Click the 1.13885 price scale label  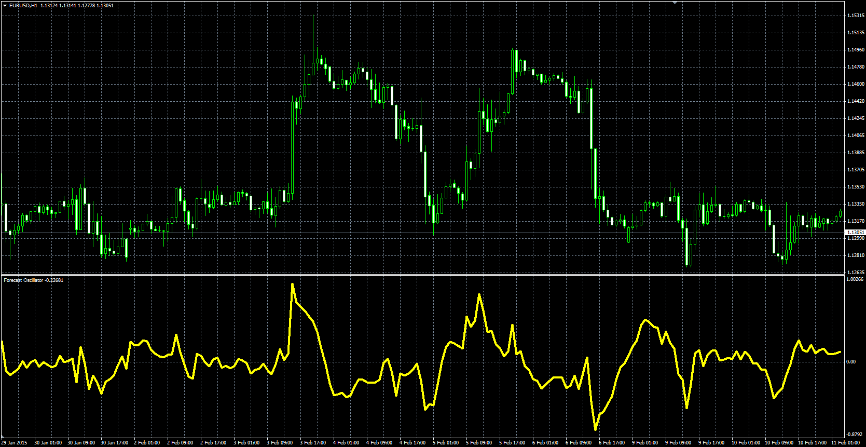(856, 153)
